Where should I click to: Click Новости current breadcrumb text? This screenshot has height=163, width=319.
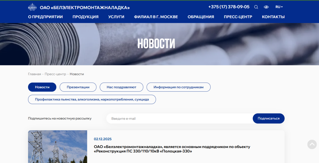pos(77,74)
